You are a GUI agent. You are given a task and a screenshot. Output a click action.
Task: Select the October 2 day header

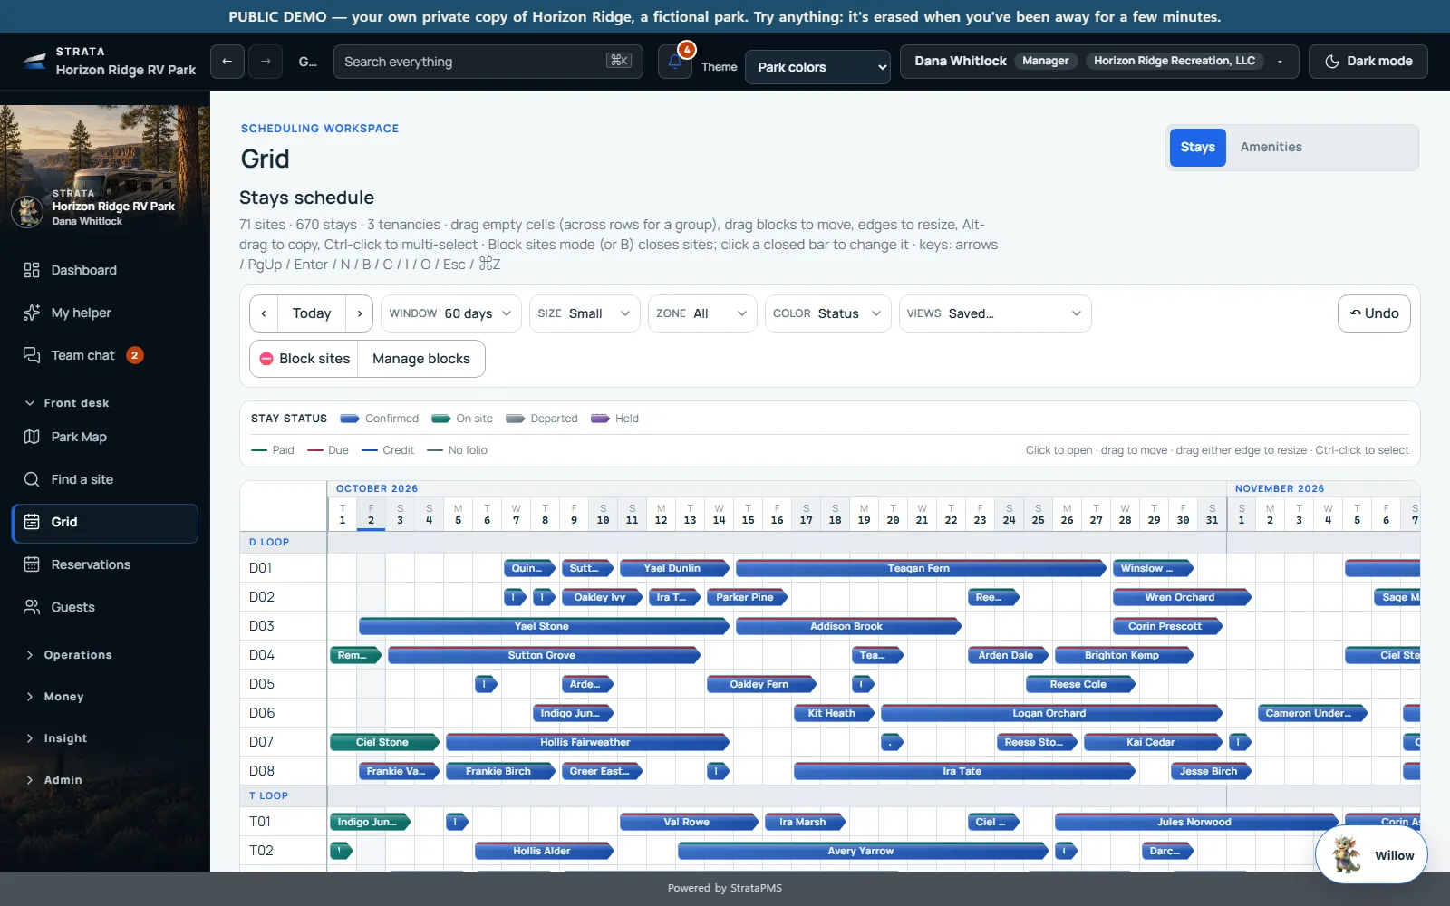(371, 514)
